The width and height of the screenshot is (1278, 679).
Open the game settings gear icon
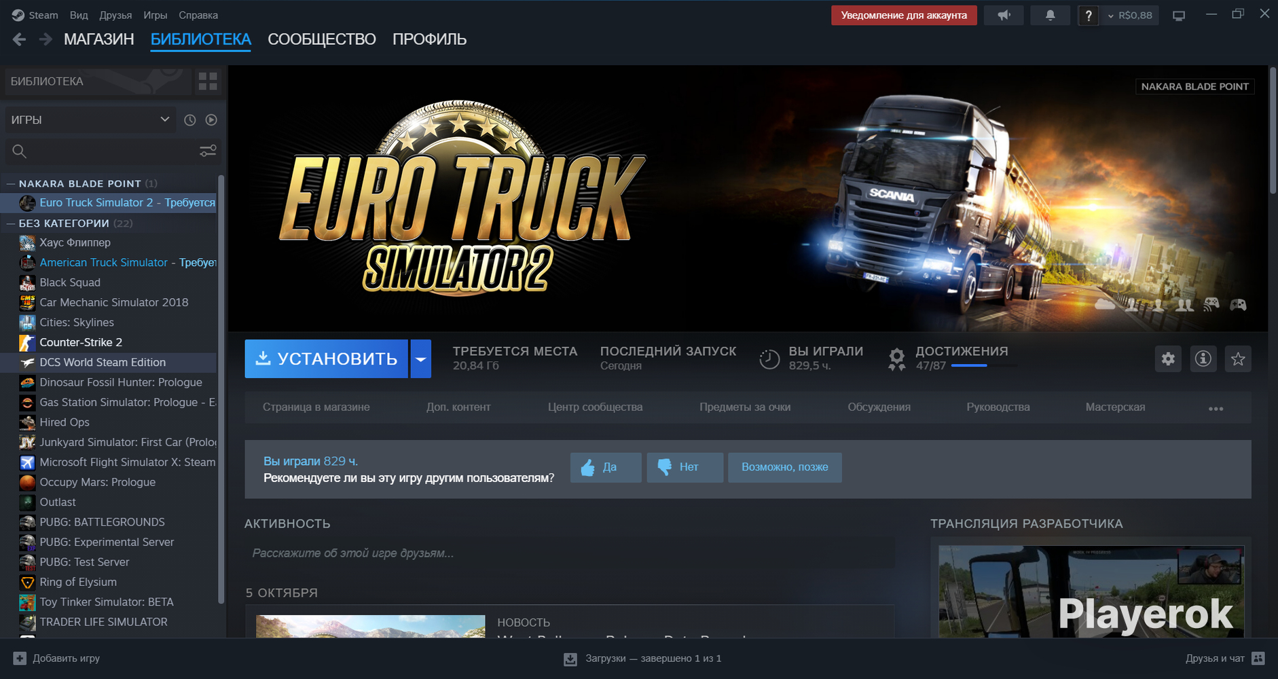tap(1168, 359)
